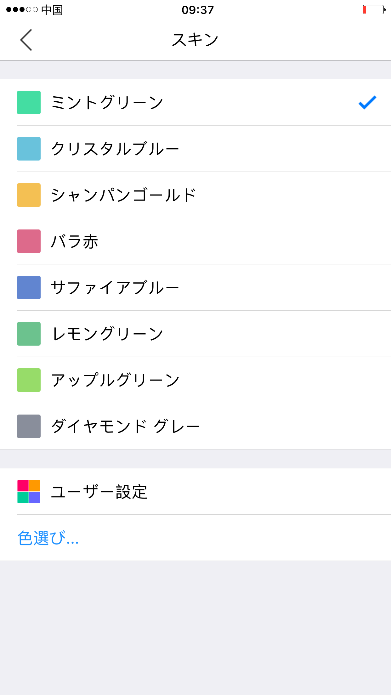Choose the シャンパンゴールド skin
This screenshot has height=695, width=391.
195,195
